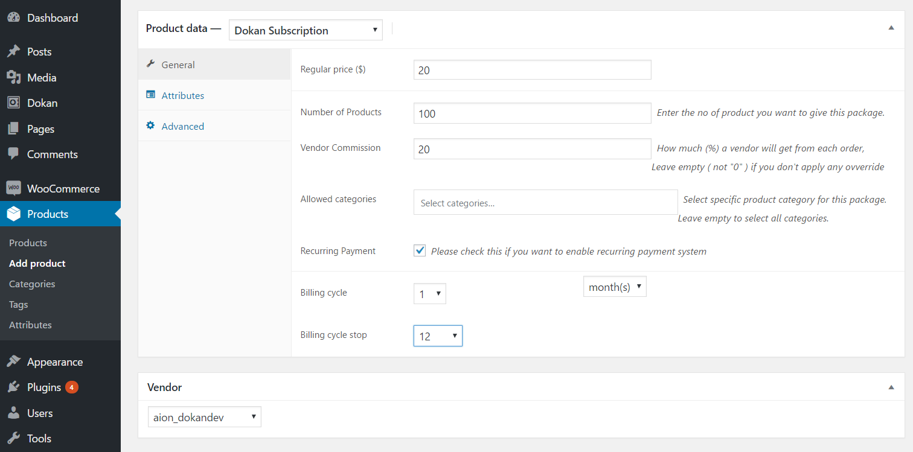Viewport: 913px width, 452px height.
Task: Click the "Allowed categories" label
Action: point(338,199)
